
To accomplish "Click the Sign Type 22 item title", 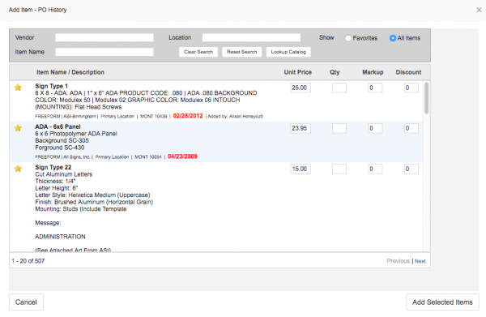I will [x=53, y=167].
